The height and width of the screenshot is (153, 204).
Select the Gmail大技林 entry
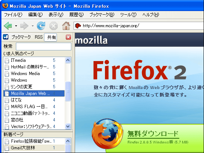tap(34, 148)
